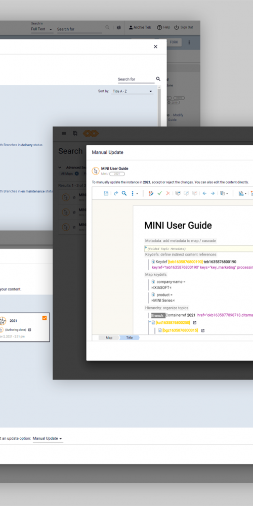Click the edit comment icon in editor toolbar

[186, 193]
